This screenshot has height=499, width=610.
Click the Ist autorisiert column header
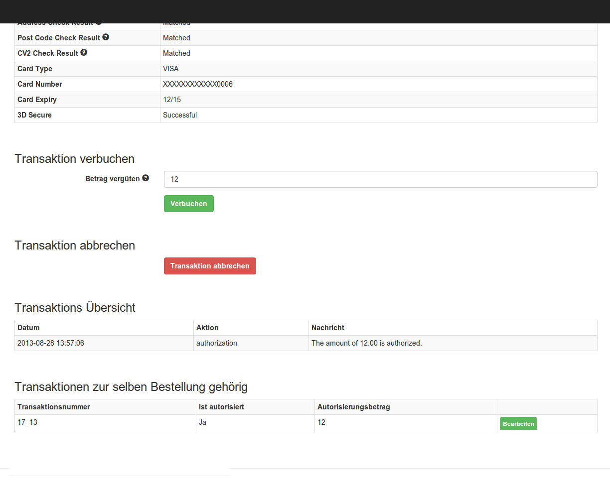[x=221, y=407]
